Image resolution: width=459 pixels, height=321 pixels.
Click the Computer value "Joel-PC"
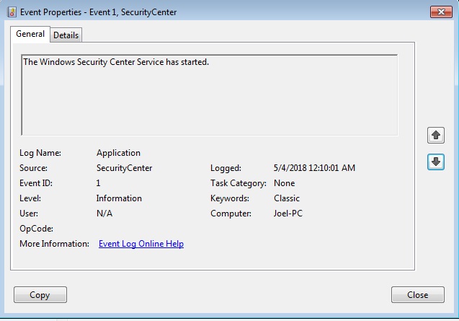click(x=290, y=214)
